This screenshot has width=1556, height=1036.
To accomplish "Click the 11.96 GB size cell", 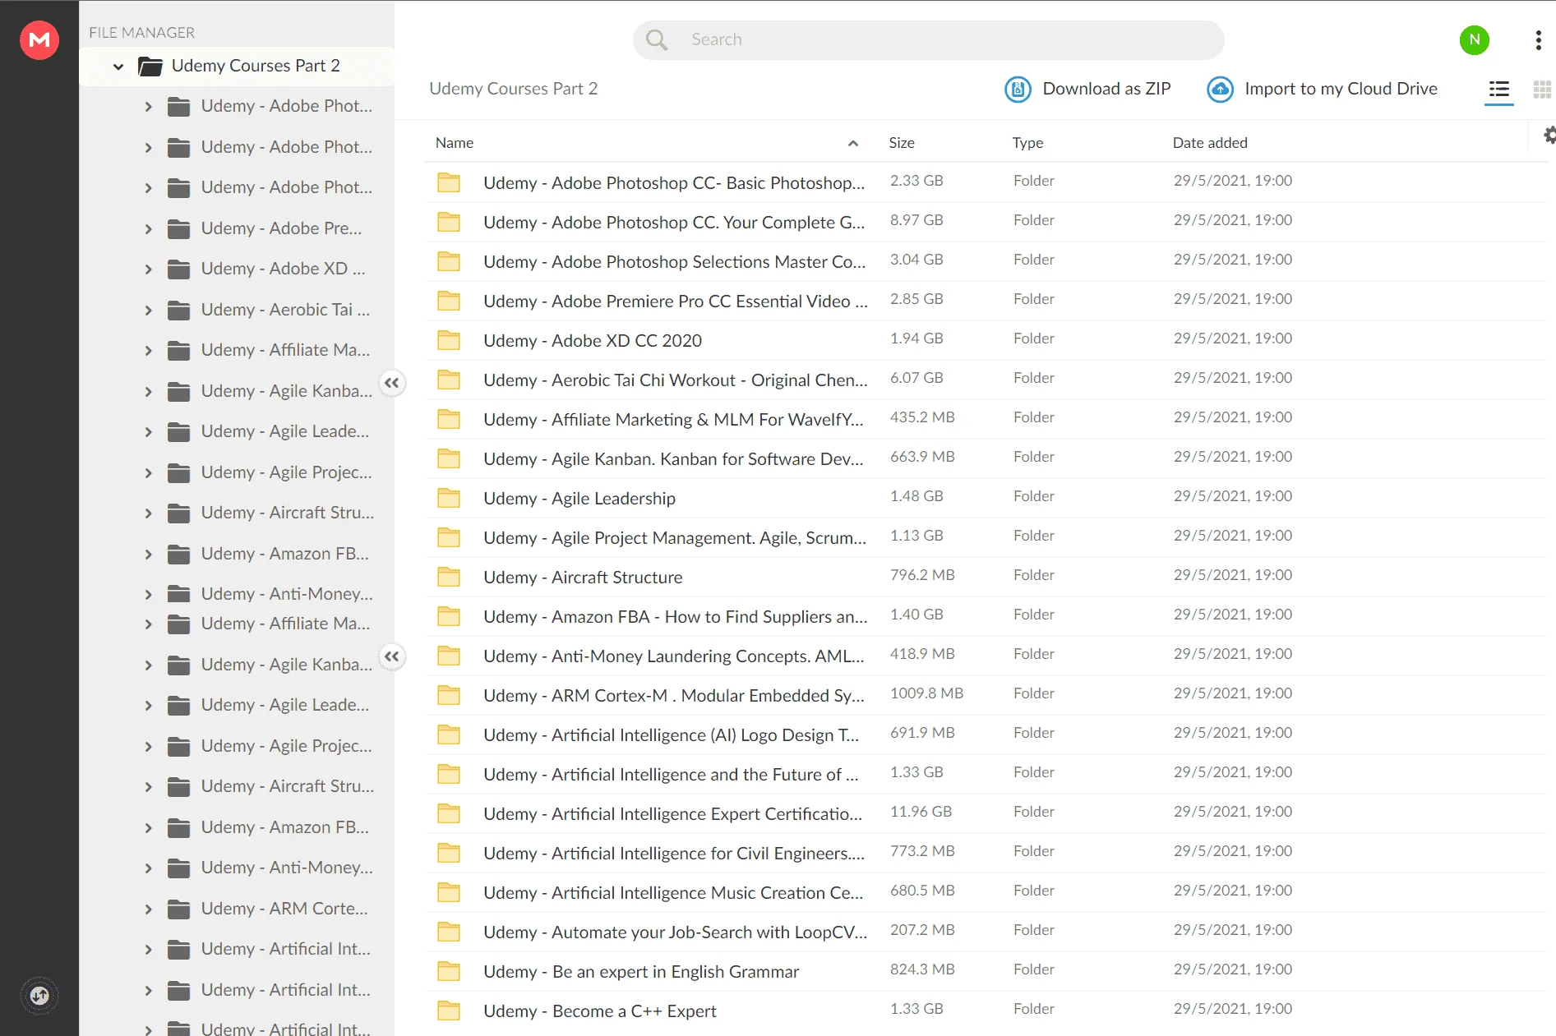I will (921, 812).
